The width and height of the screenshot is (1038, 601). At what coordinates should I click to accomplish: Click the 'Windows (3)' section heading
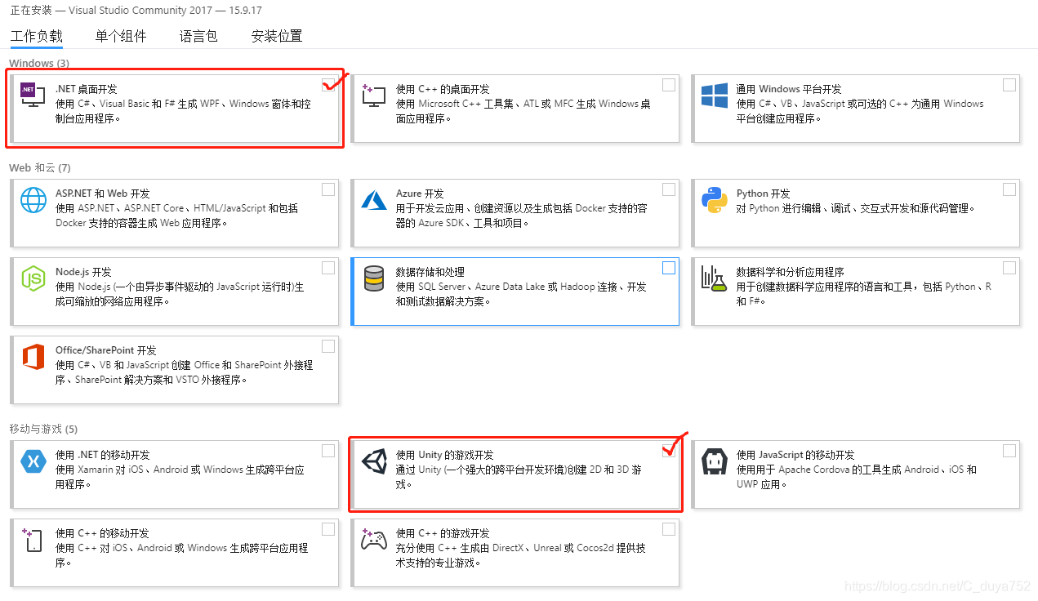point(39,63)
